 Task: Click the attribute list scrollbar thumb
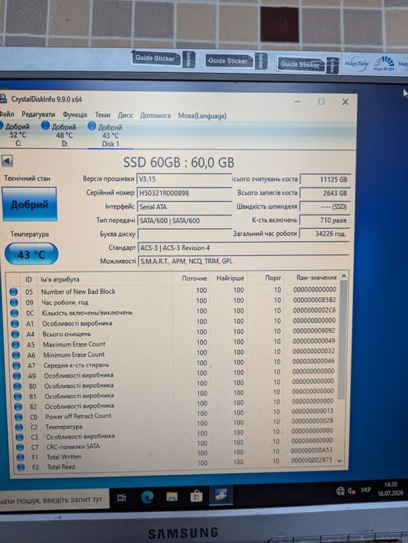343,340
